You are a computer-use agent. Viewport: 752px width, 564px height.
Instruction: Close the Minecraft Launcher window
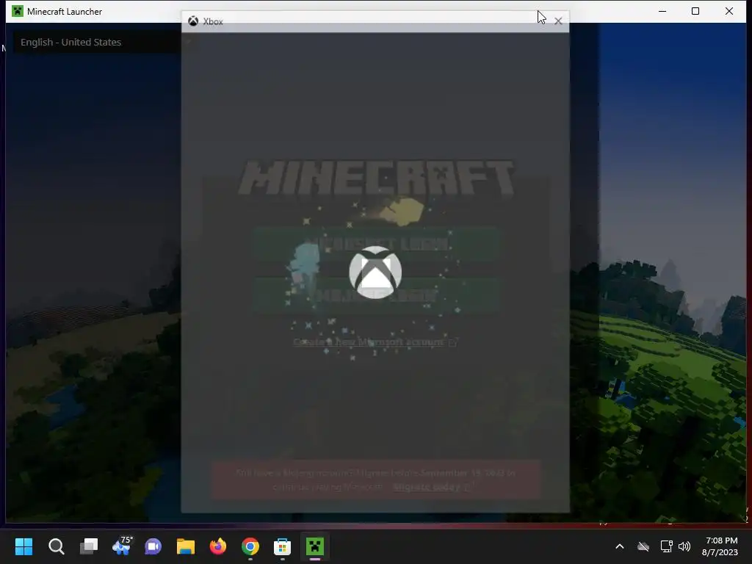(x=729, y=11)
